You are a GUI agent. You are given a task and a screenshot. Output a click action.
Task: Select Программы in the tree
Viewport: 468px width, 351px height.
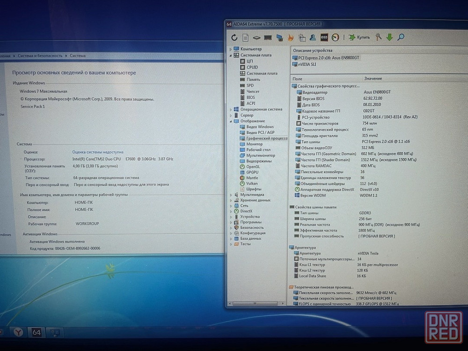248,222
